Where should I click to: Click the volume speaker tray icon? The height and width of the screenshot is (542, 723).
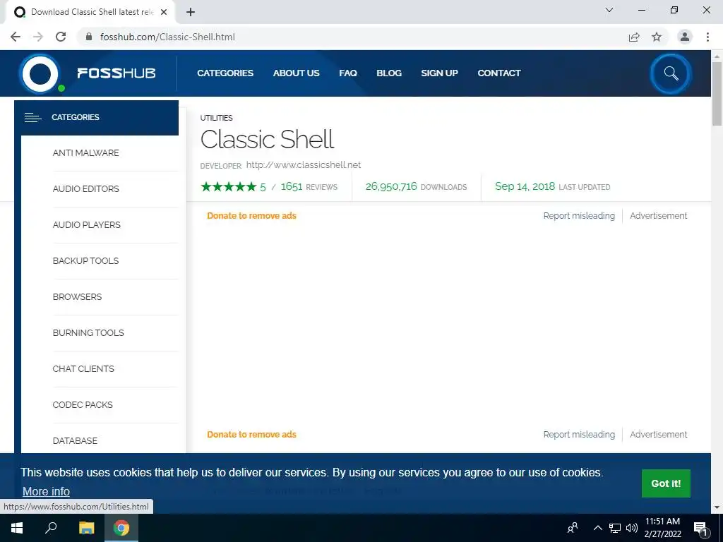tap(632, 528)
